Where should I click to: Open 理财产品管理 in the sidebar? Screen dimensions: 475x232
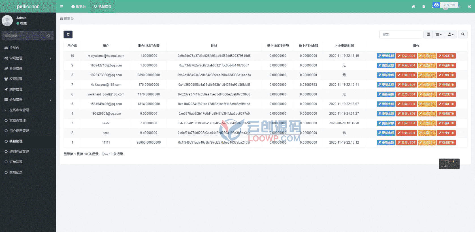point(28,151)
